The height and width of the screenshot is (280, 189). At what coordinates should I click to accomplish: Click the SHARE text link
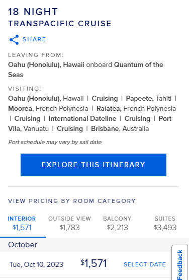point(34,39)
